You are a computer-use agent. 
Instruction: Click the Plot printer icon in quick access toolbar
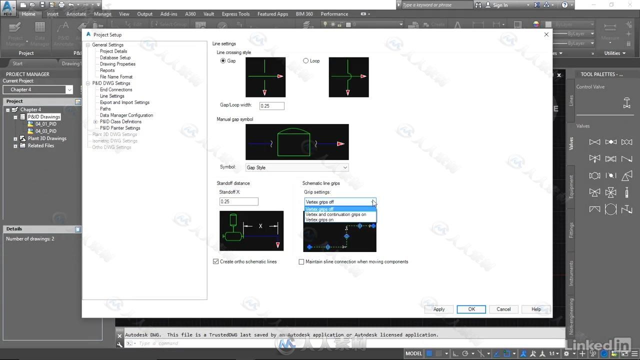click(61, 4)
